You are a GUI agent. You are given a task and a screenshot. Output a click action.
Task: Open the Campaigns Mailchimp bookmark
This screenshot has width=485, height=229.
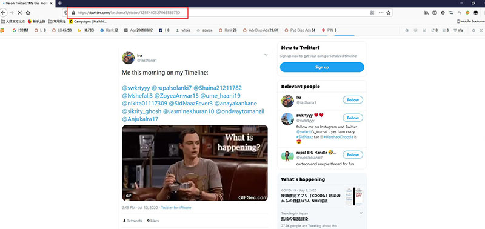(x=88, y=21)
